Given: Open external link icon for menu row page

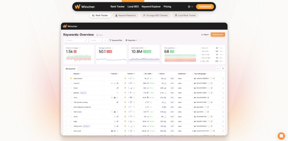Looking at the screenshot, I should pos(208,98).
